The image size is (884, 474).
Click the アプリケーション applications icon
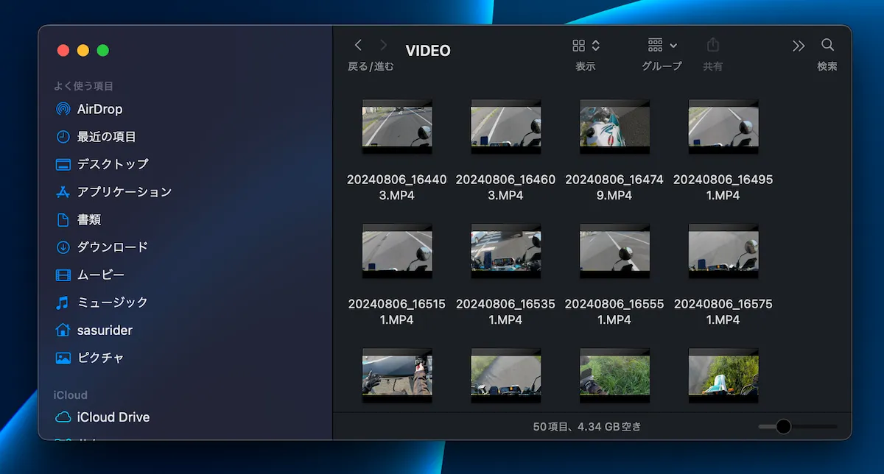(63, 192)
